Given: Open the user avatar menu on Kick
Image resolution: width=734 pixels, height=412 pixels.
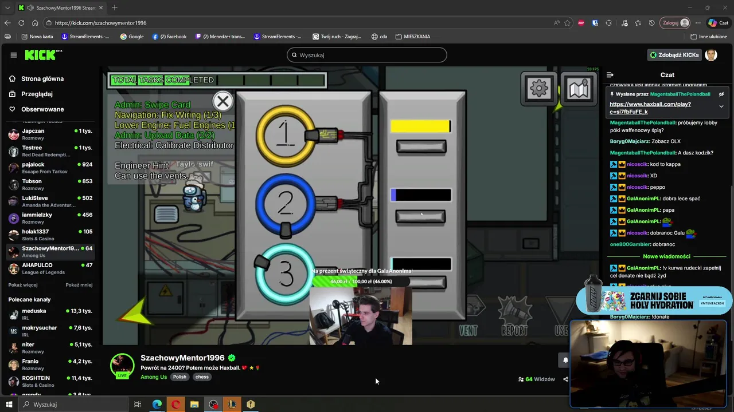Looking at the screenshot, I should [711, 55].
